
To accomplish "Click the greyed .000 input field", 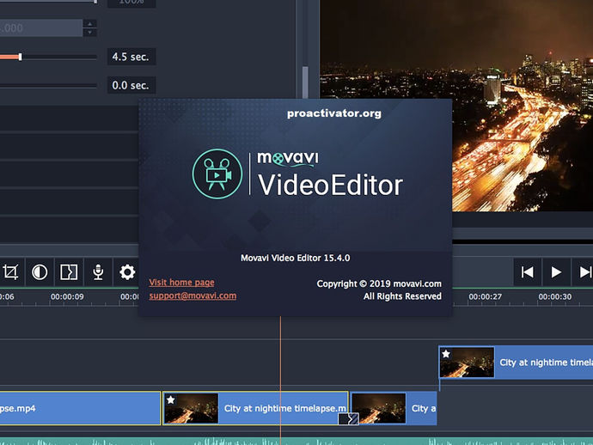I will coord(41,28).
